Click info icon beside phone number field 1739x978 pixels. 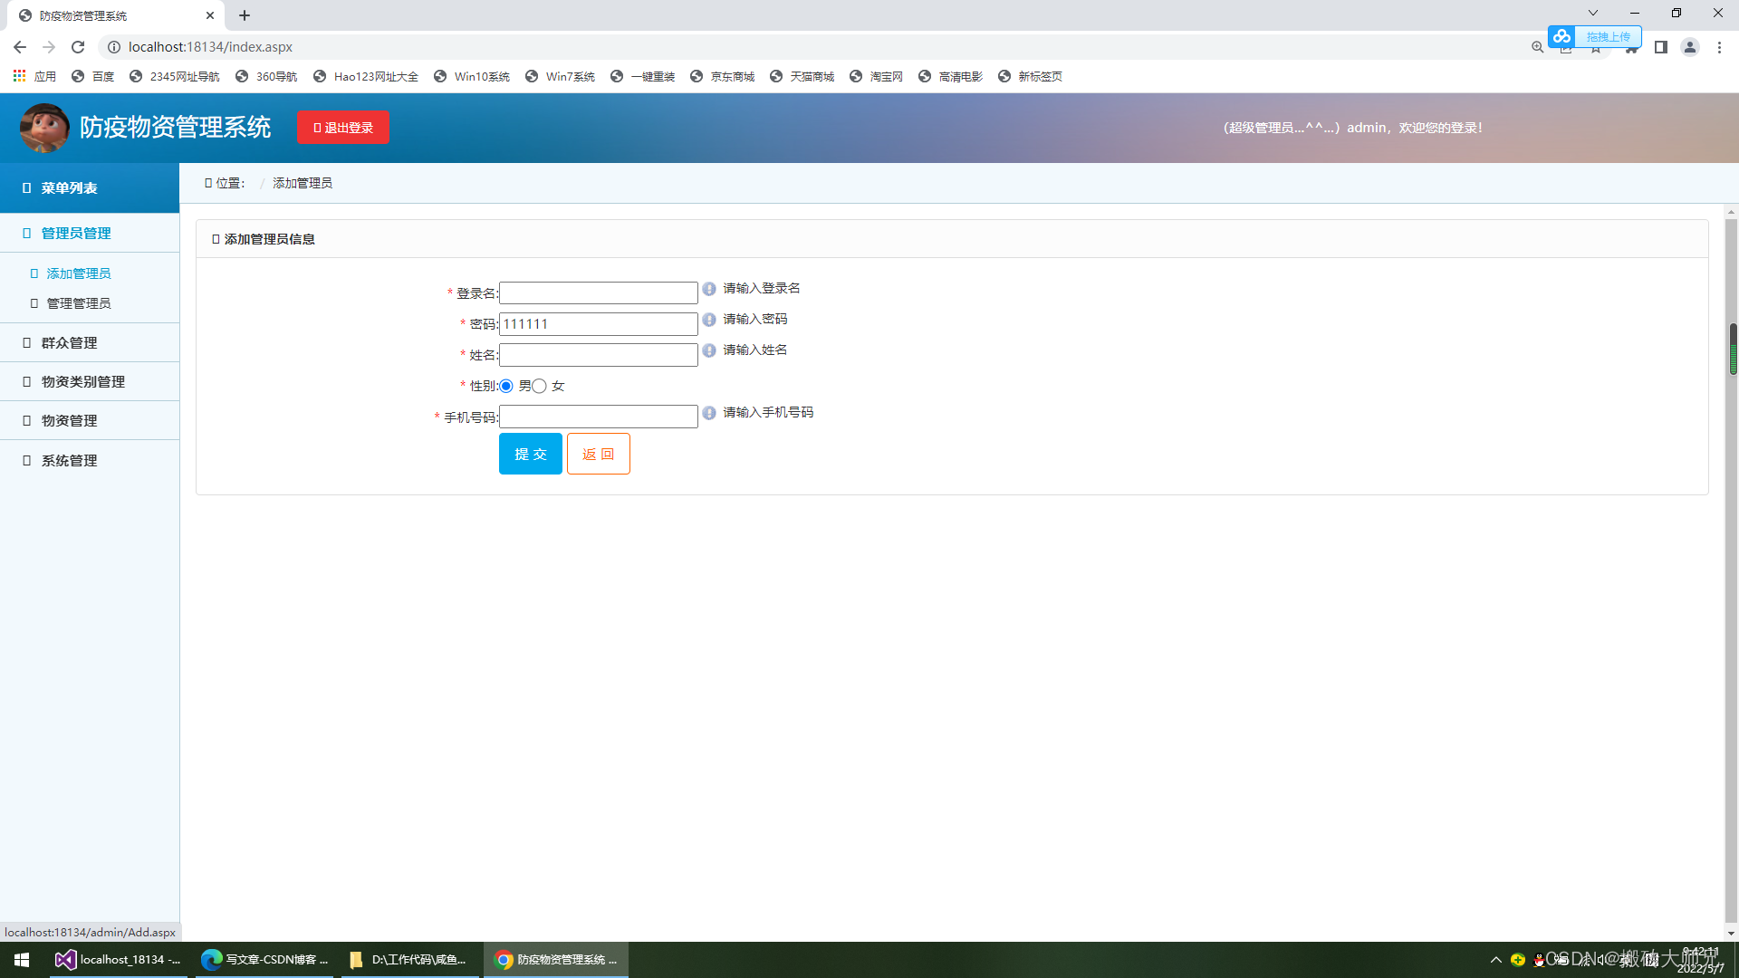point(709,413)
